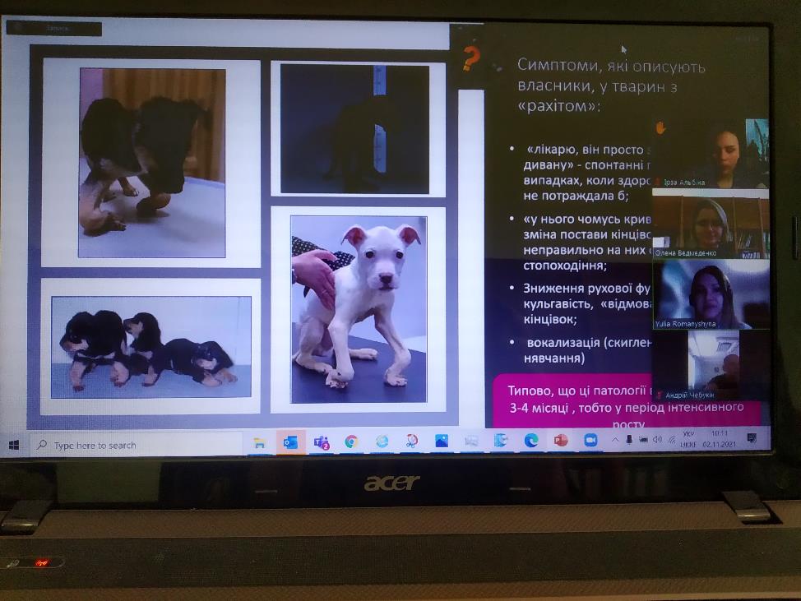Open the Photos app on the taskbar
The height and width of the screenshot is (601, 801).
(x=442, y=441)
